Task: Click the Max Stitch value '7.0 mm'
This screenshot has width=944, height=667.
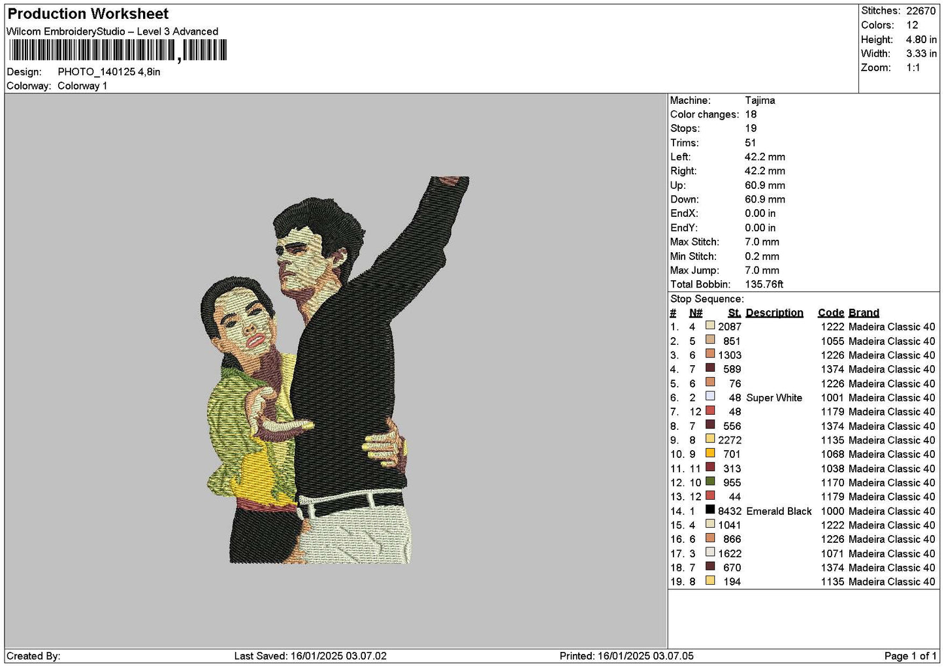Action: [x=762, y=242]
